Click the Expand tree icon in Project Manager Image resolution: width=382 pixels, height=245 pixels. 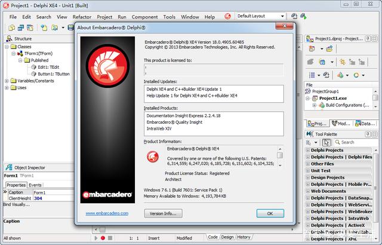(352, 62)
